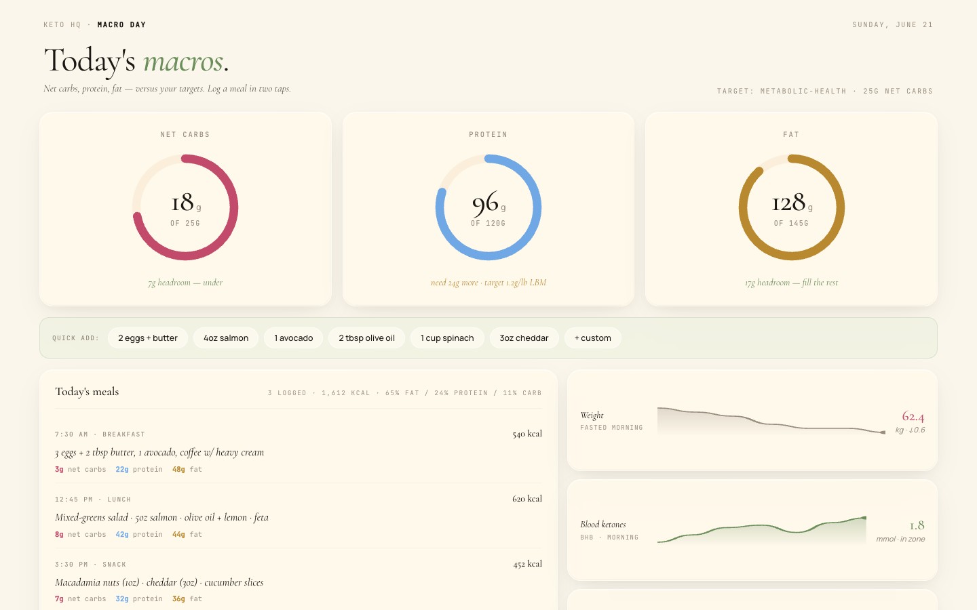Click the 'OF 120G' goal label
This screenshot has height=610, width=977.
(x=488, y=224)
